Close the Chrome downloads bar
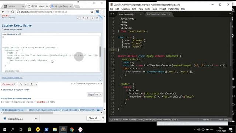This screenshot has width=236, height=133. click(x=103, y=118)
